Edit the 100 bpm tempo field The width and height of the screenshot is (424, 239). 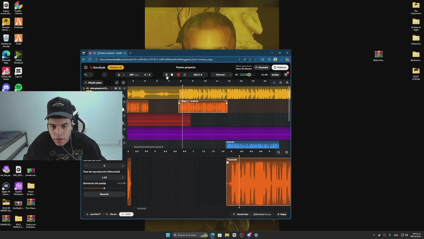tap(134, 75)
